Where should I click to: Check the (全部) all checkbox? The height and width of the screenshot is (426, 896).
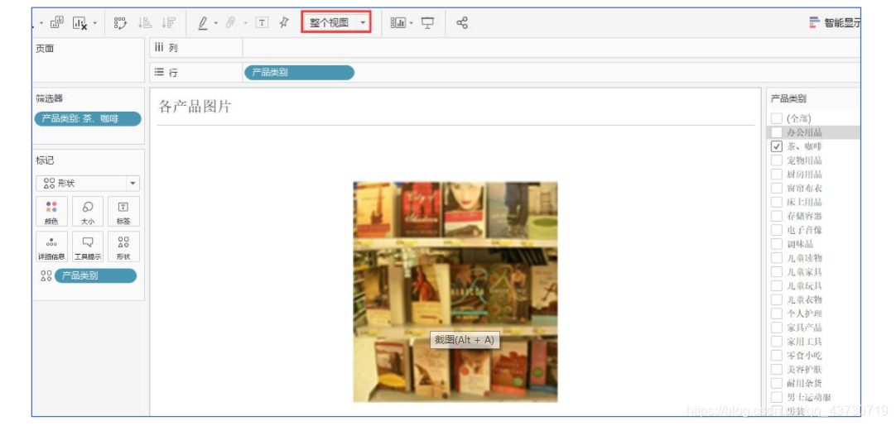click(x=777, y=118)
